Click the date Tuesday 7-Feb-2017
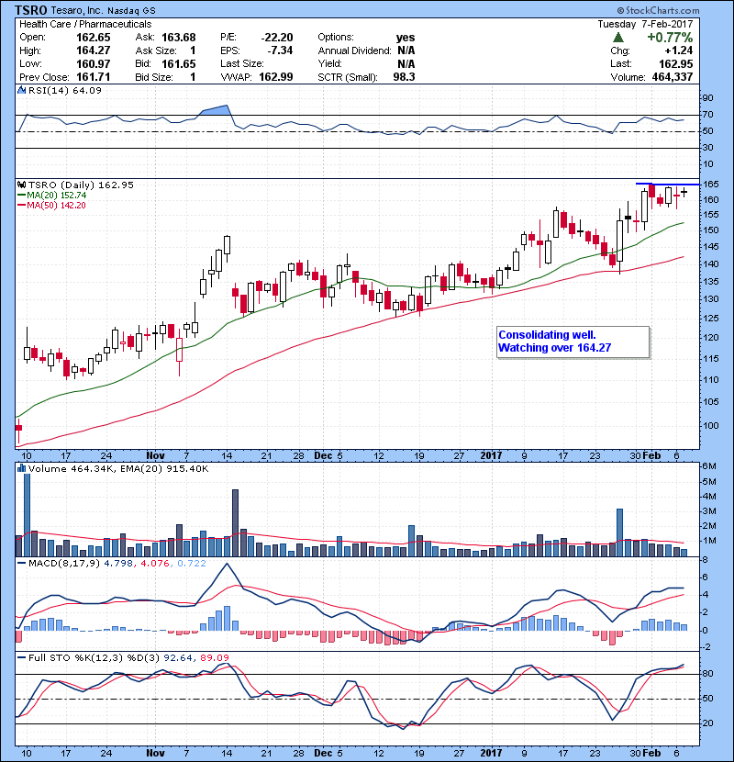Screen dimensions: 734x762 pos(645,24)
